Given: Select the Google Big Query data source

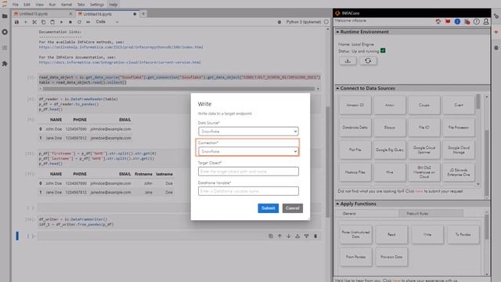Looking at the screenshot, I should tap(390, 150).
